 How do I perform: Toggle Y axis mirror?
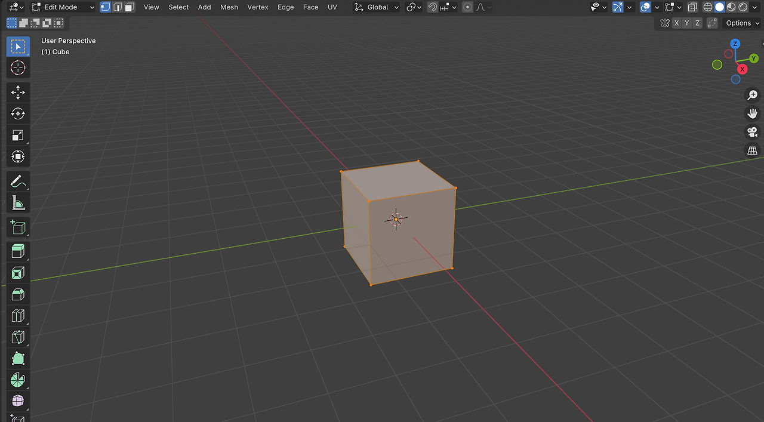coord(687,23)
